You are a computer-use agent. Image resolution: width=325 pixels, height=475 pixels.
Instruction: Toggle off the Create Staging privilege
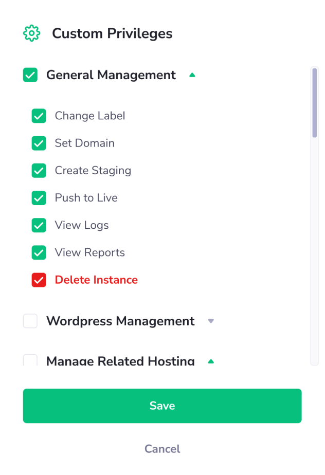click(39, 170)
